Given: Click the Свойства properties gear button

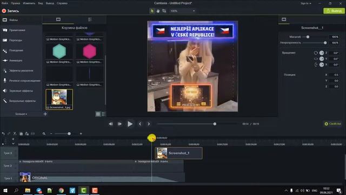Looking at the screenshot, I should click(x=333, y=124).
